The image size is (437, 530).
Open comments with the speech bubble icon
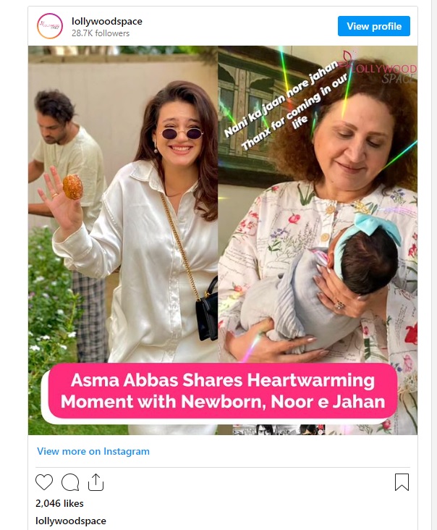(70, 482)
